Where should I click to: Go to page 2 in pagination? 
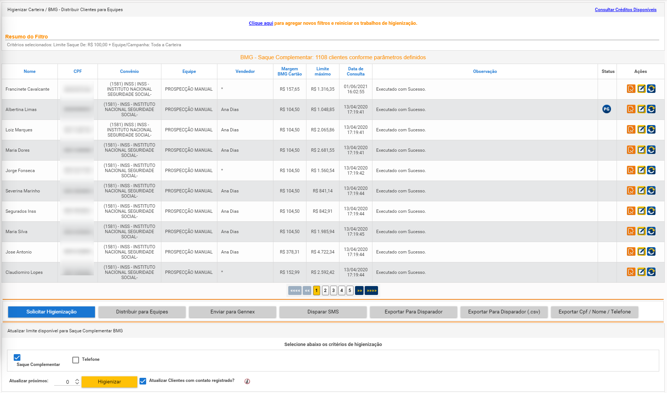(325, 290)
